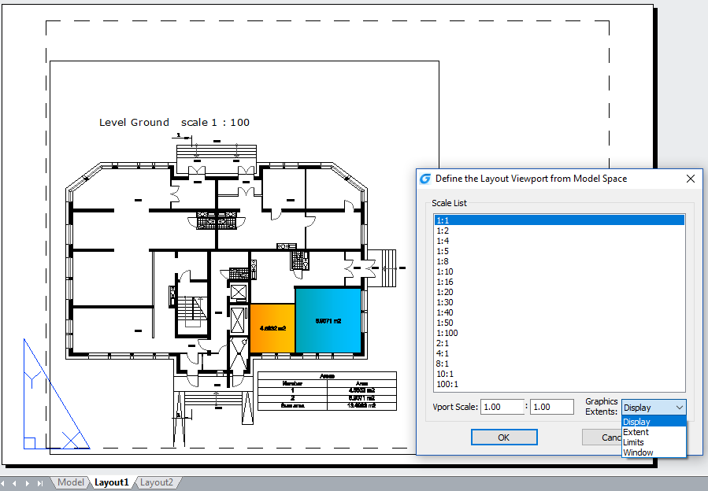Click the first Vport Scale input field
Image resolution: width=708 pixels, height=491 pixels.
[x=502, y=407]
